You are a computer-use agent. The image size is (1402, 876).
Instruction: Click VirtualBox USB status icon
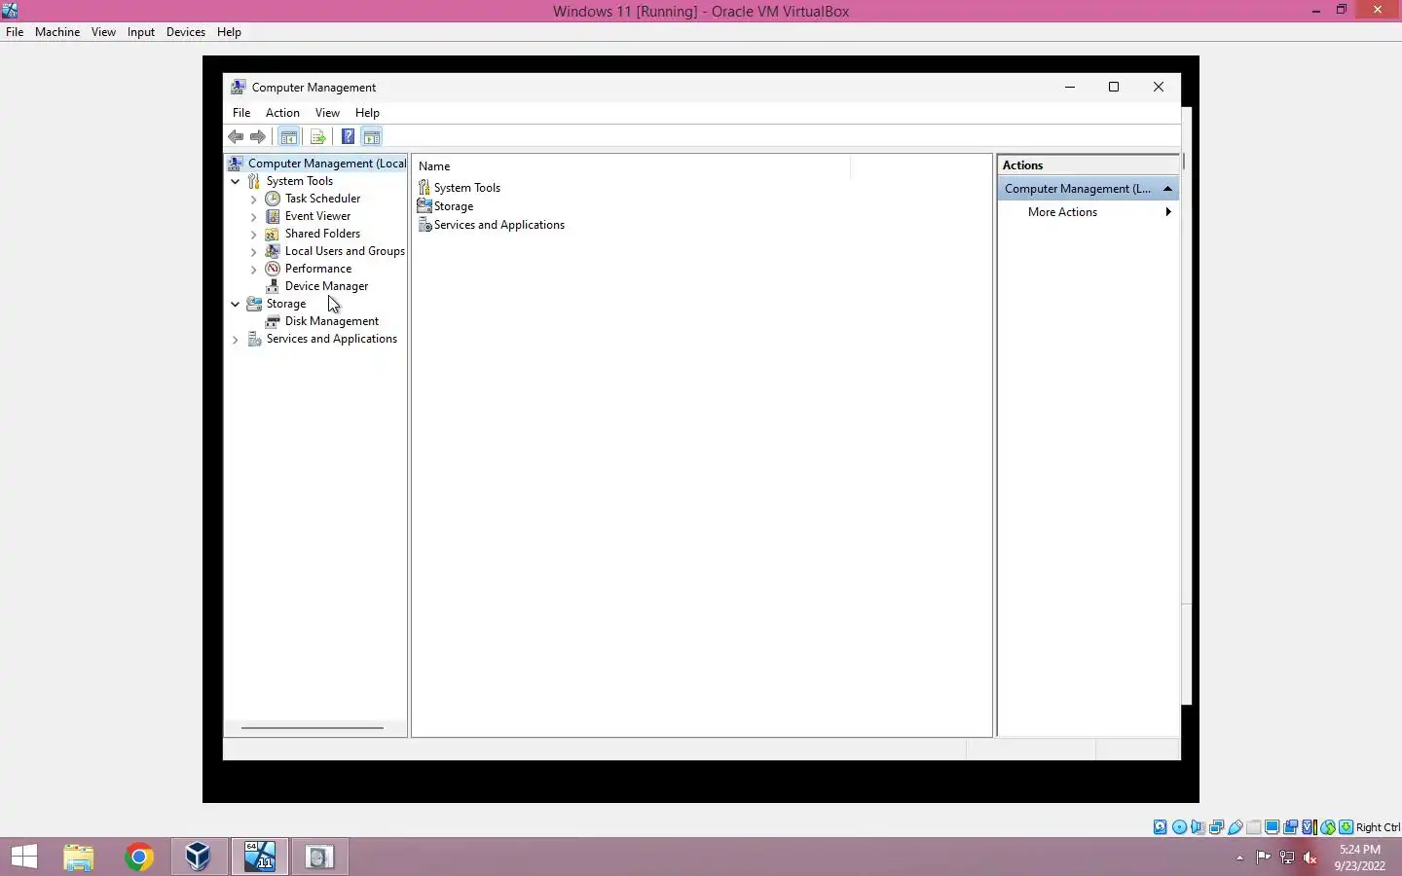(x=1236, y=827)
